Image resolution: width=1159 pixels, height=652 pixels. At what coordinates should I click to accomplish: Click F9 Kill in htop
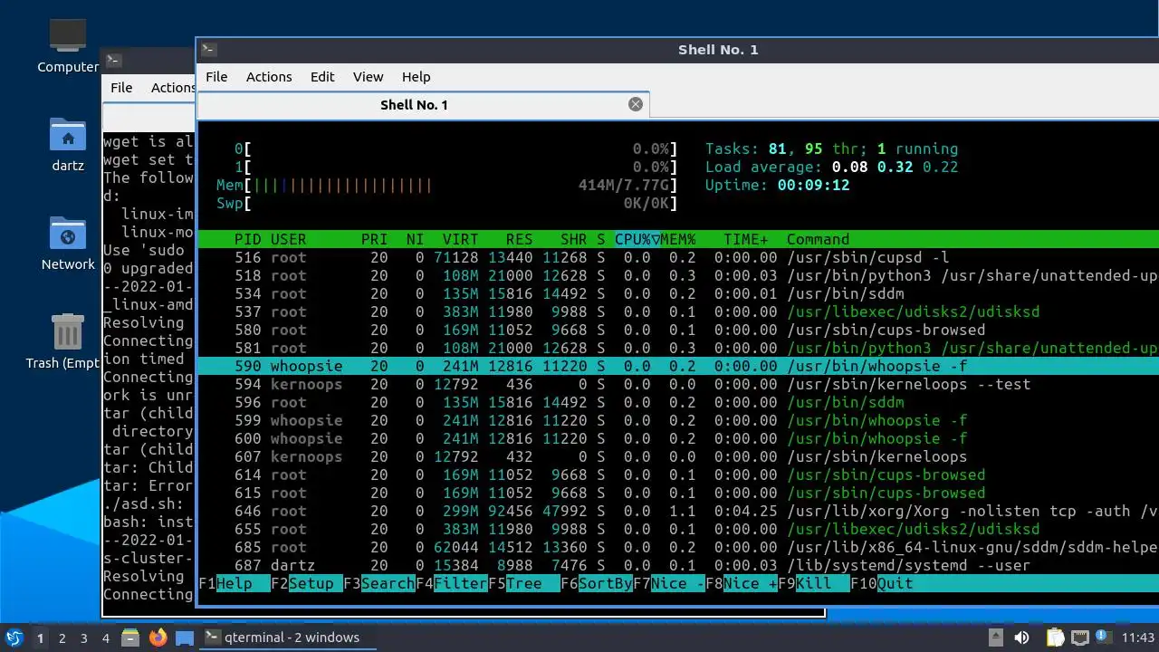coord(814,583)
